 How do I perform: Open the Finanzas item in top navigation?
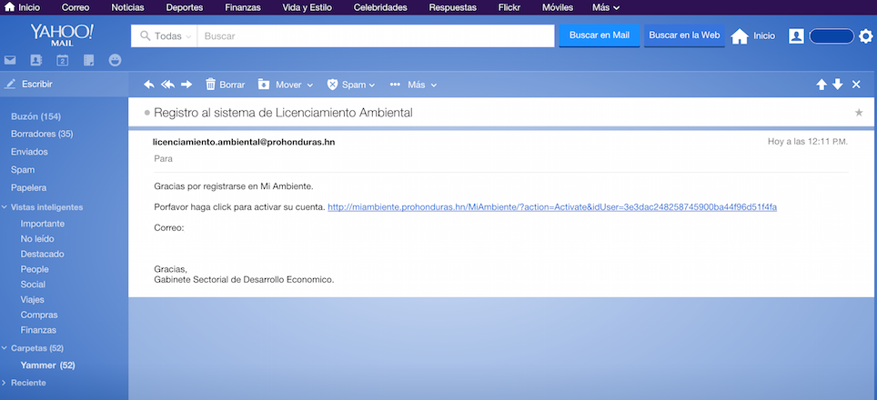pos(243,7)
